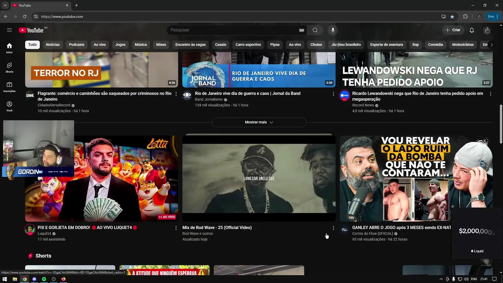The height and width of the screenshot is (283, 503).
Task: Show more category chips with right arrow
Action: 491,44
